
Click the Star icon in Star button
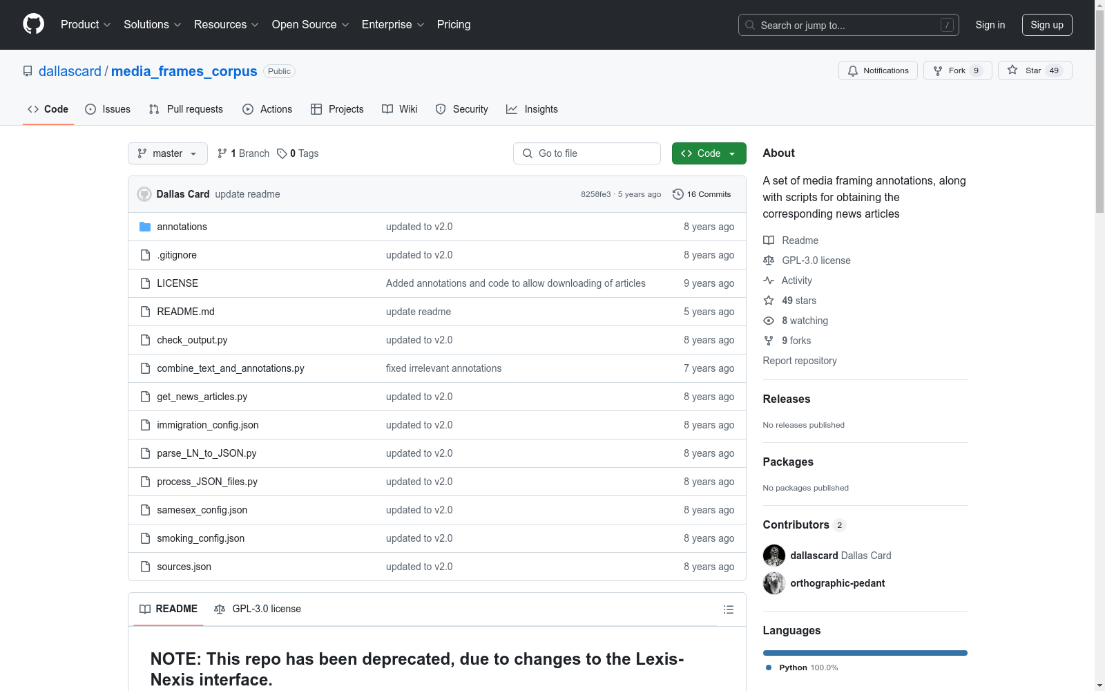click(1012, 70)
